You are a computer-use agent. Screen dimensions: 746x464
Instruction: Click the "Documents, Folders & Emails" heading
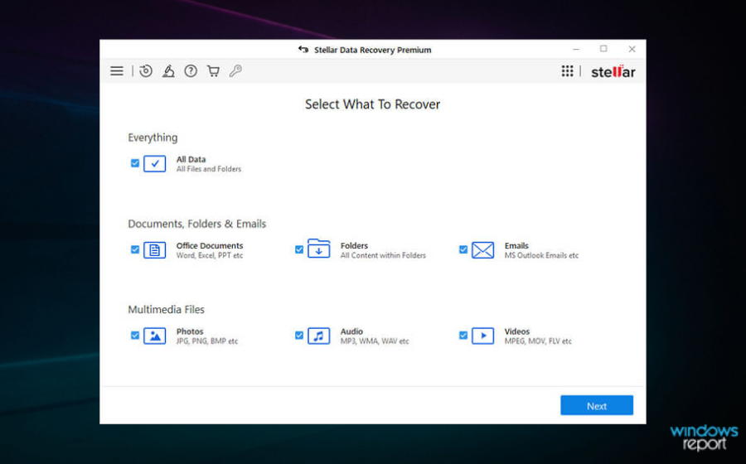click(197, 224)
